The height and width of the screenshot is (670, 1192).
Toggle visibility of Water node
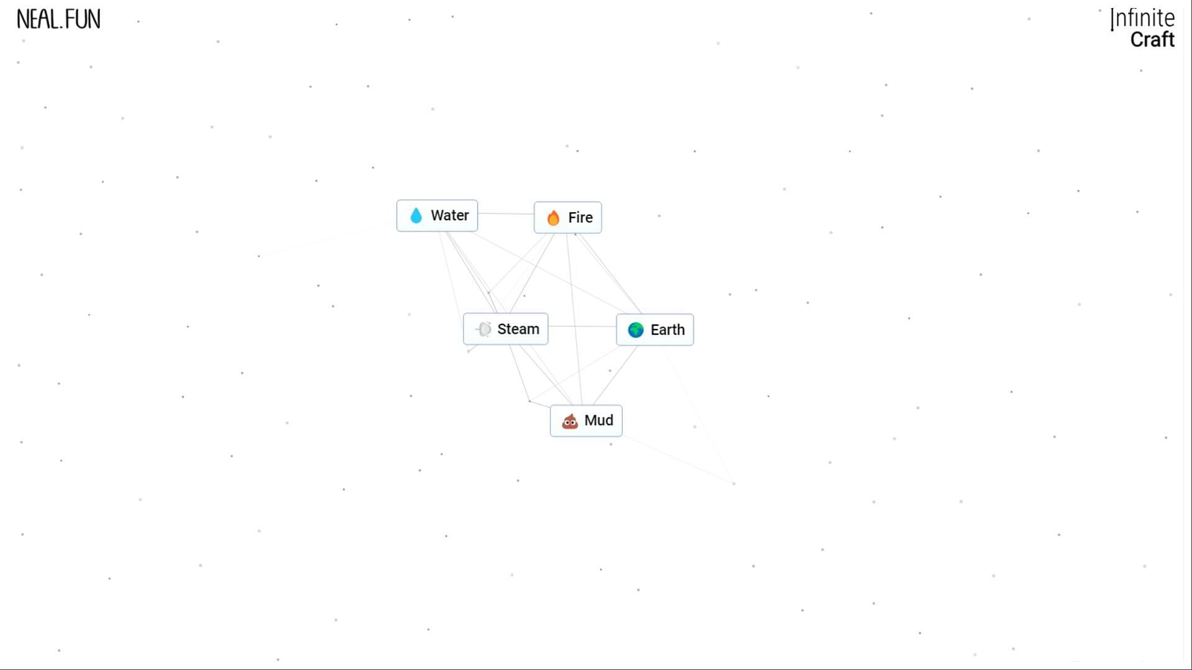tap(437, 214)
